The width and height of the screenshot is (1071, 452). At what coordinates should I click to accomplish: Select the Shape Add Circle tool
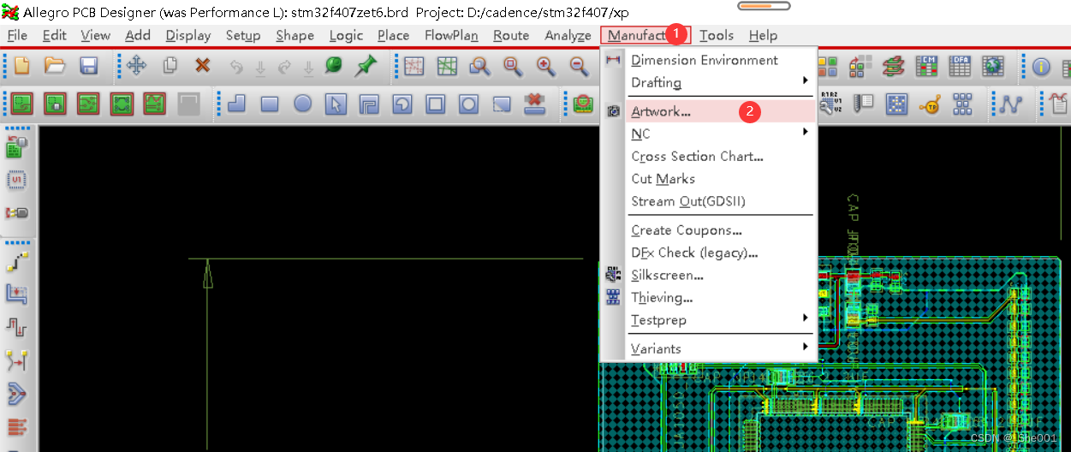pos(303,104)
